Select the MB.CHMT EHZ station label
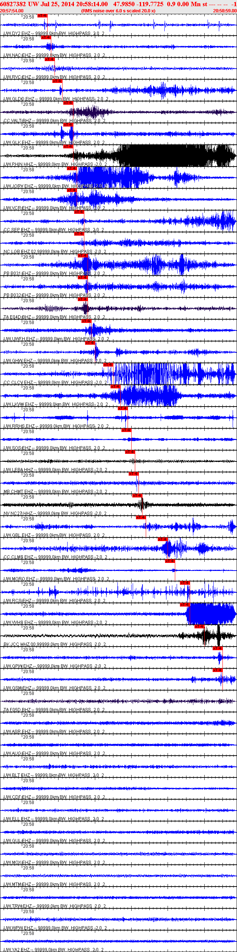The image size is (237, 952). (55, 492)
